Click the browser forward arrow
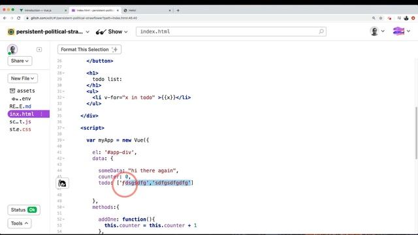 click(12, 18)
